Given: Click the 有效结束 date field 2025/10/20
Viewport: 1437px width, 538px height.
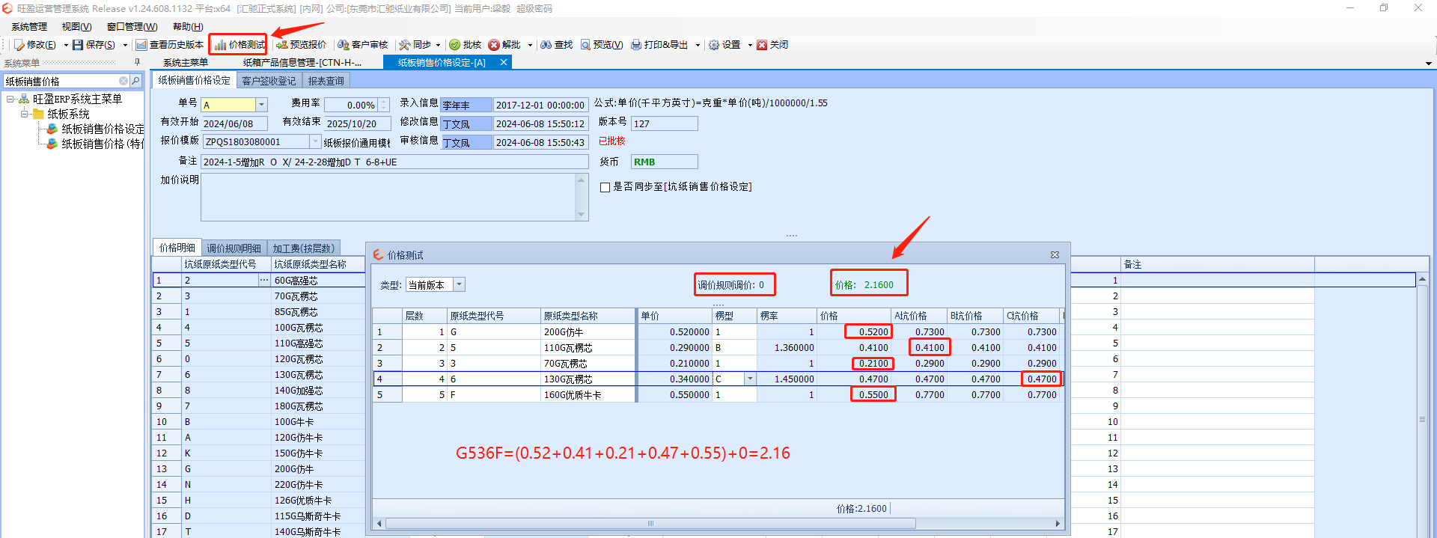Looking at the screenshot, I should [x=358, y=123].
